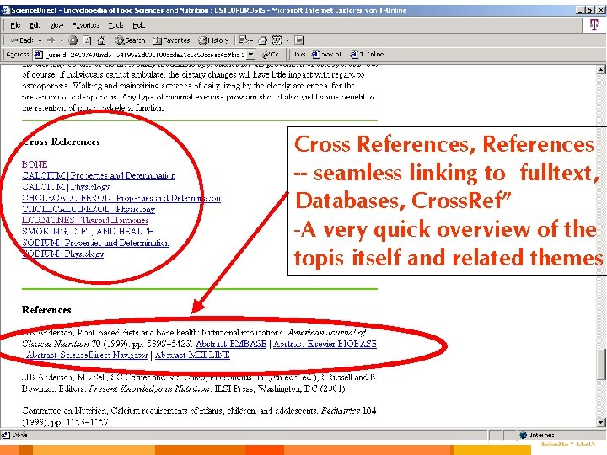Click the References section heading
607x455 pixels.
(46, 310)
